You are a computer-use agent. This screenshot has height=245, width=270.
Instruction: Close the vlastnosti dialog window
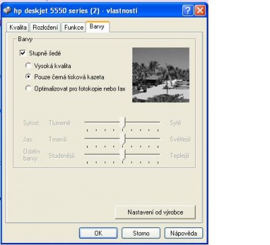[200, 10]
